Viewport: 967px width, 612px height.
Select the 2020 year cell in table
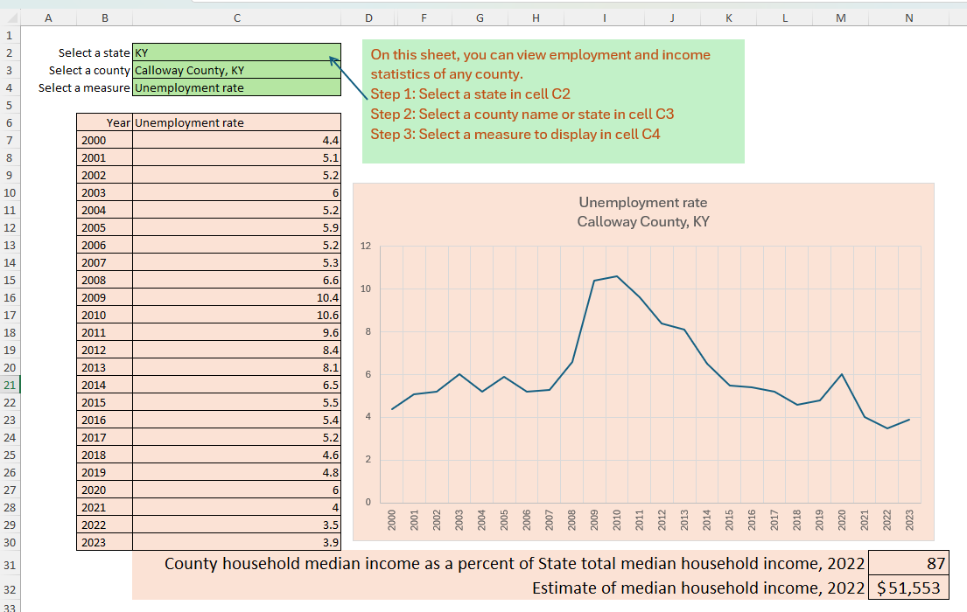pyautogui.click(x=104, y=490)
